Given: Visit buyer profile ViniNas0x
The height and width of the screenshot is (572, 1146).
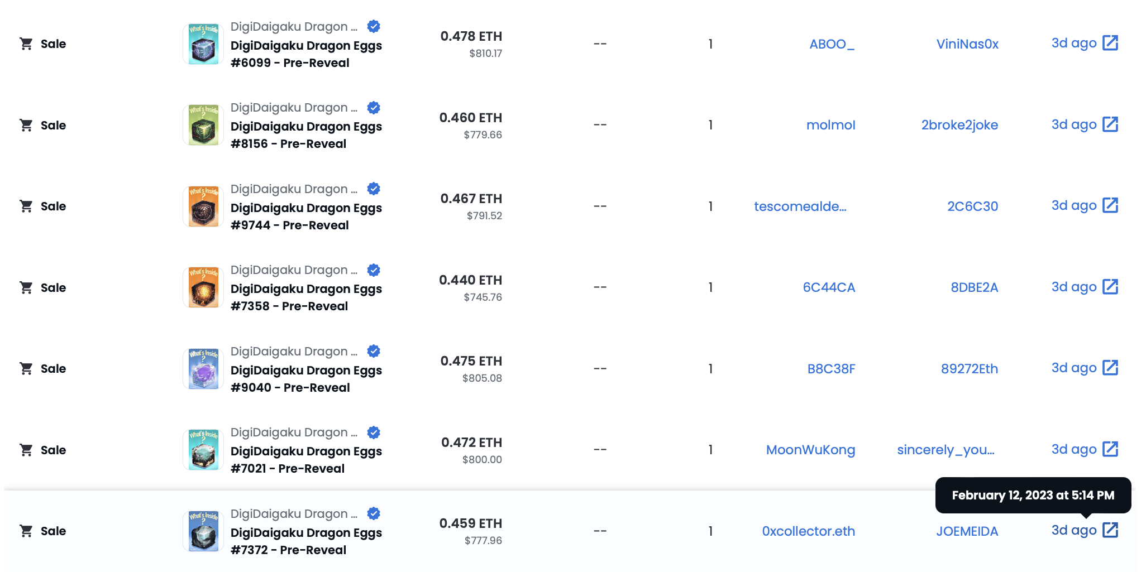Looking at the screenshot, I should point(967,44).
